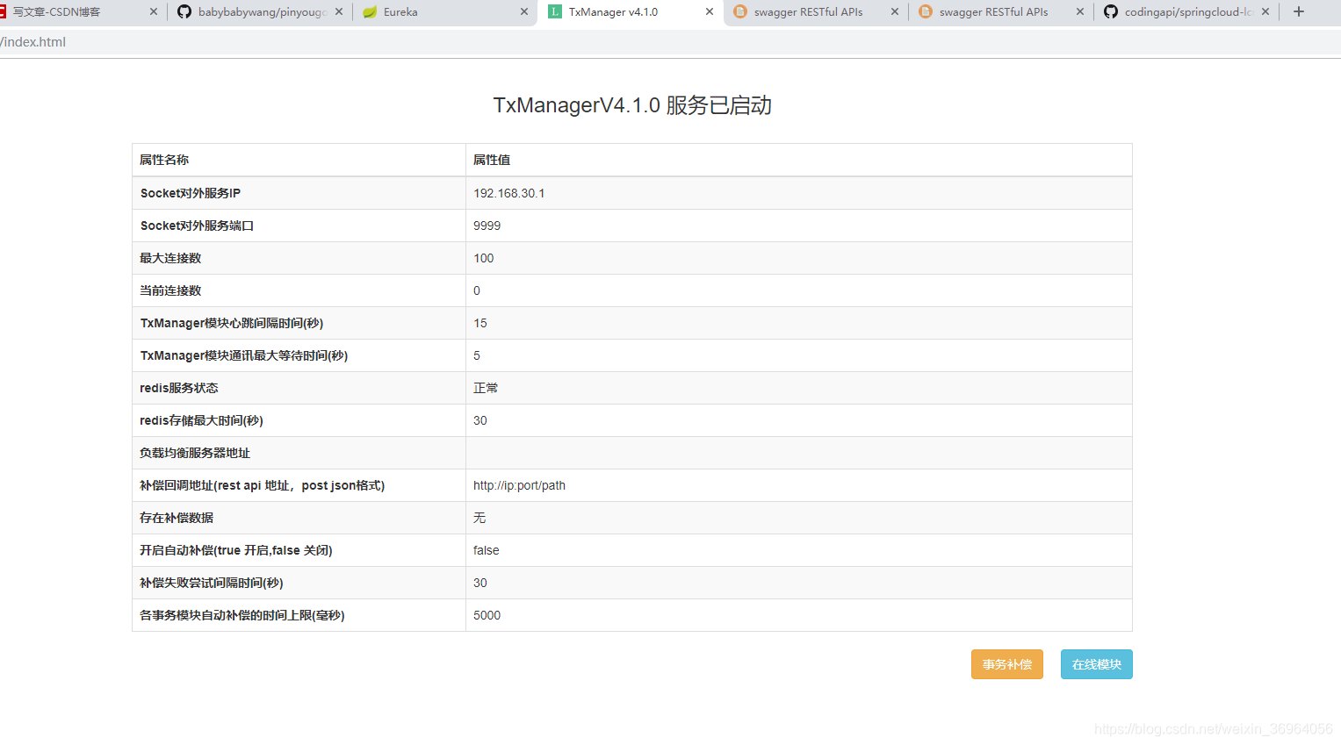The width and height of the screenshot is (1341, 745).
Task: Click the redis存储最大时间(秒) label
Action: point(201,420)
